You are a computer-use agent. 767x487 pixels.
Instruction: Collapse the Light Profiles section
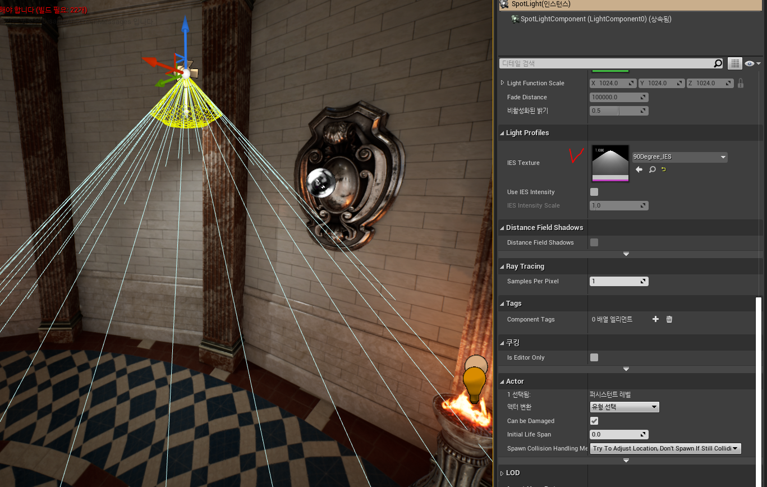point(502,133)
